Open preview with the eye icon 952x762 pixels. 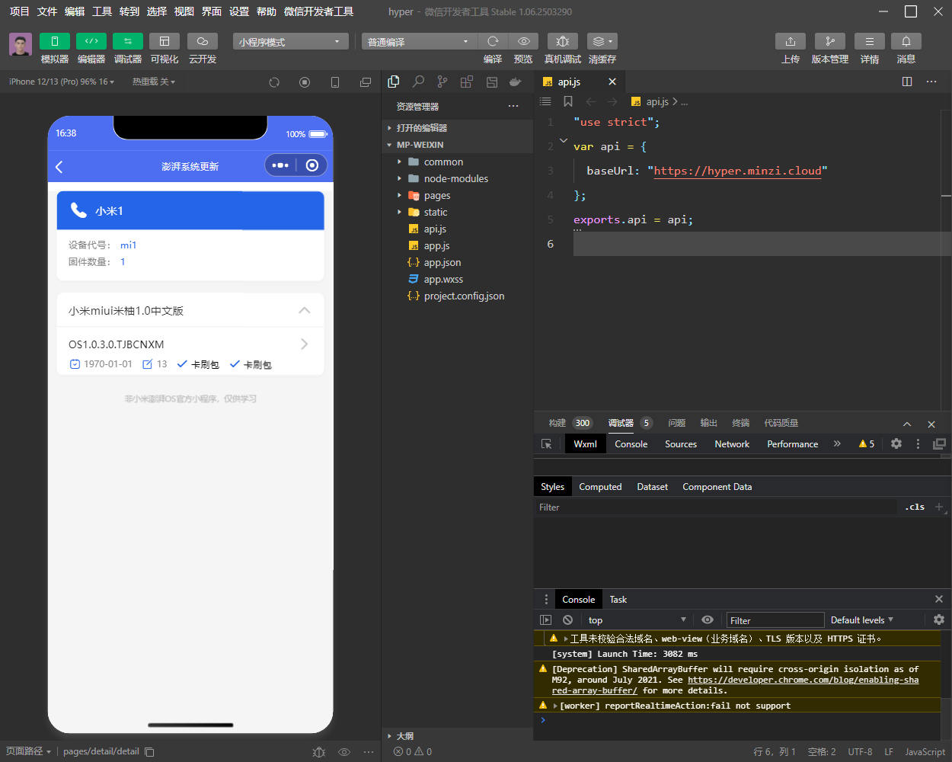[x=523, y=41]
